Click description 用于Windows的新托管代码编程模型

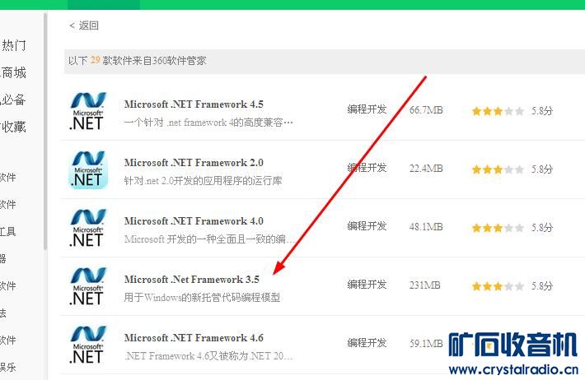coord(202,298)
